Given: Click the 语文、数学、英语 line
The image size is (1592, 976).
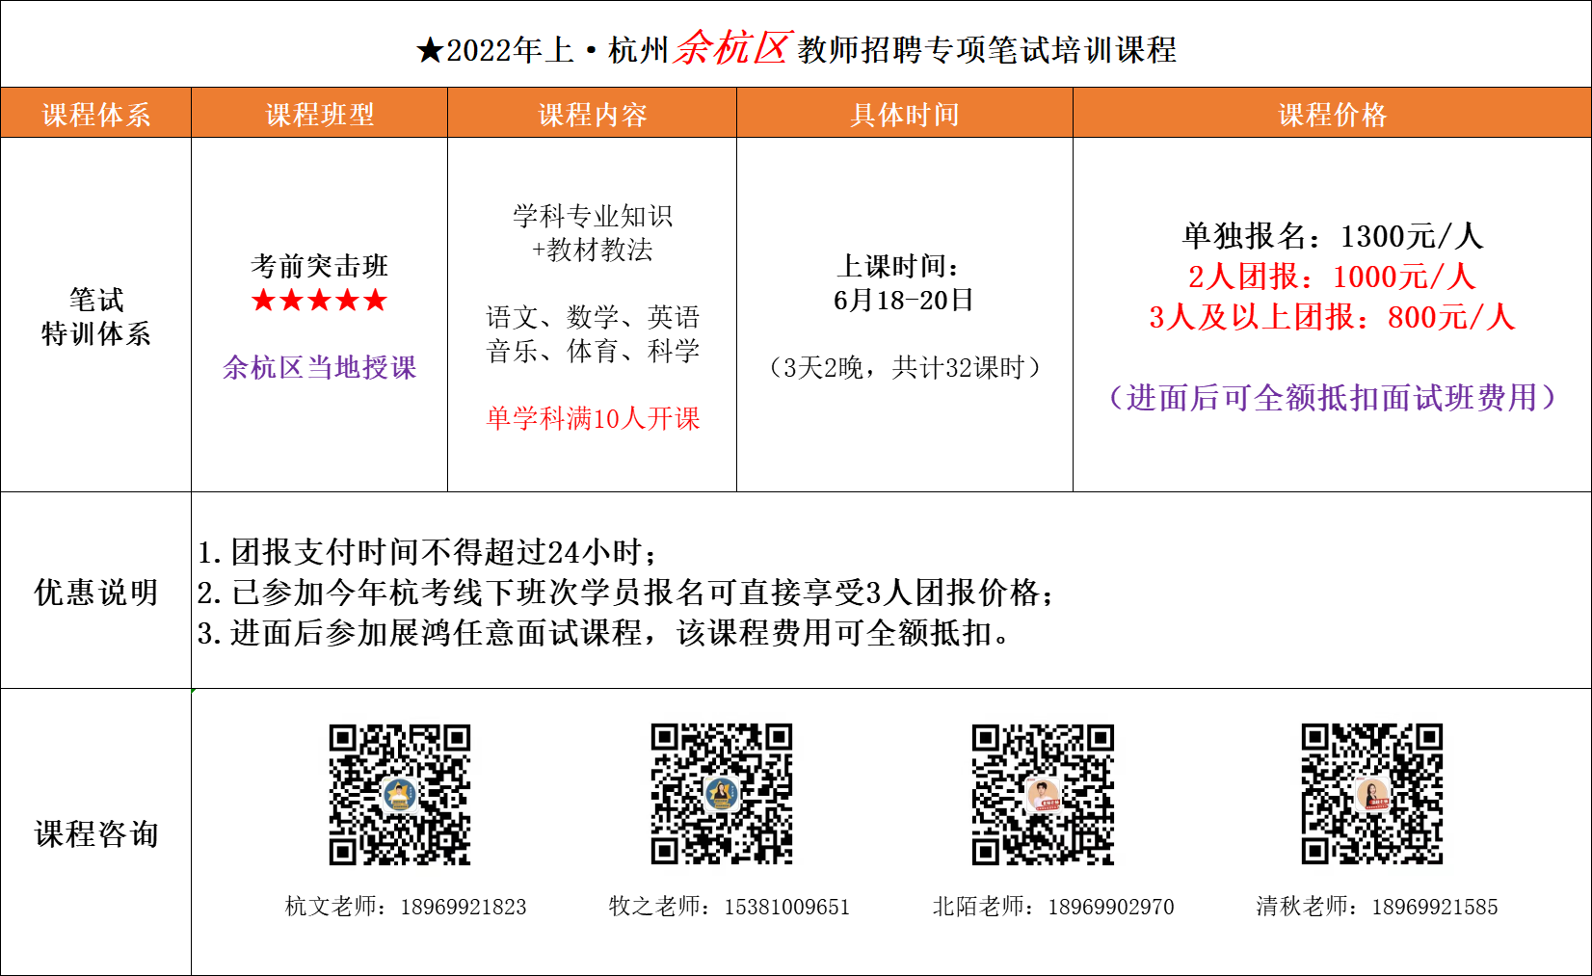Looking at the screenshot, I should (593, 317).
